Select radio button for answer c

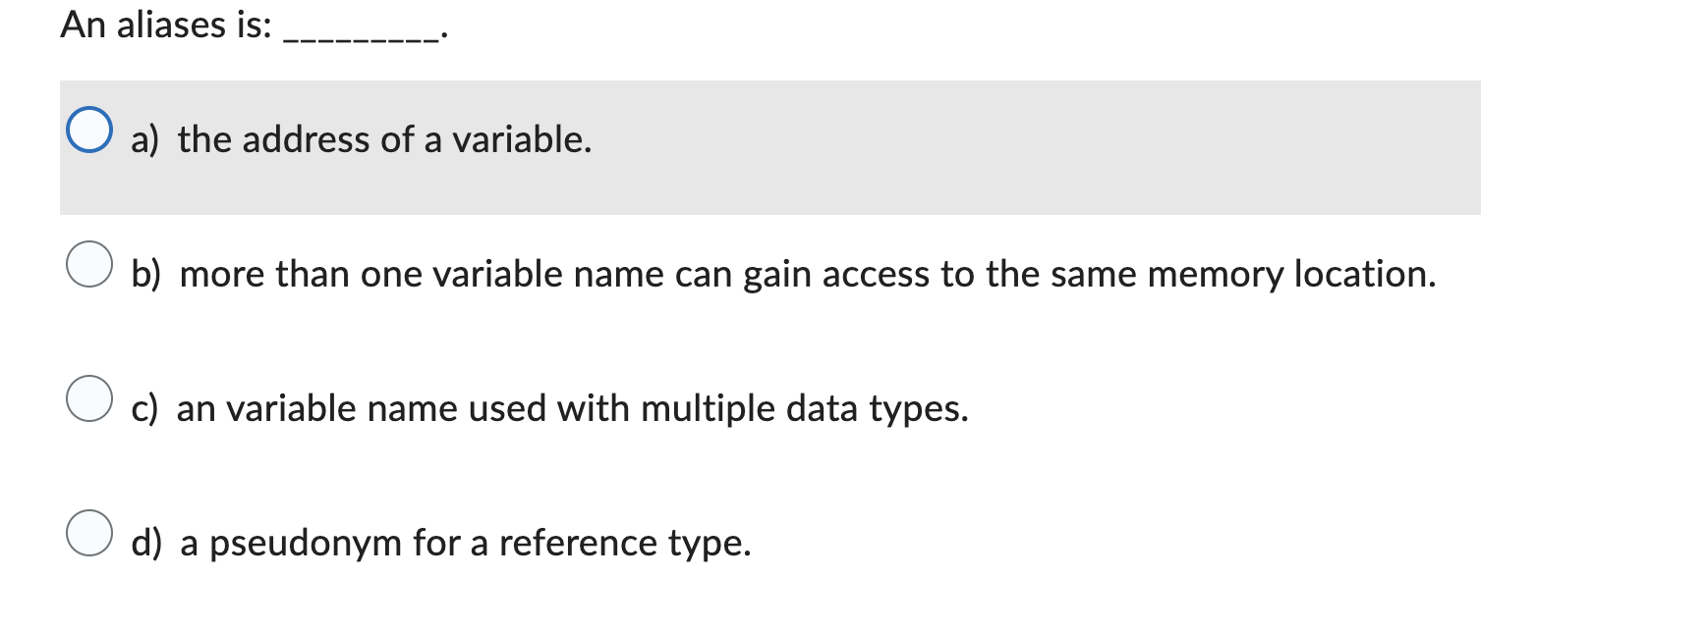point(89,397)
